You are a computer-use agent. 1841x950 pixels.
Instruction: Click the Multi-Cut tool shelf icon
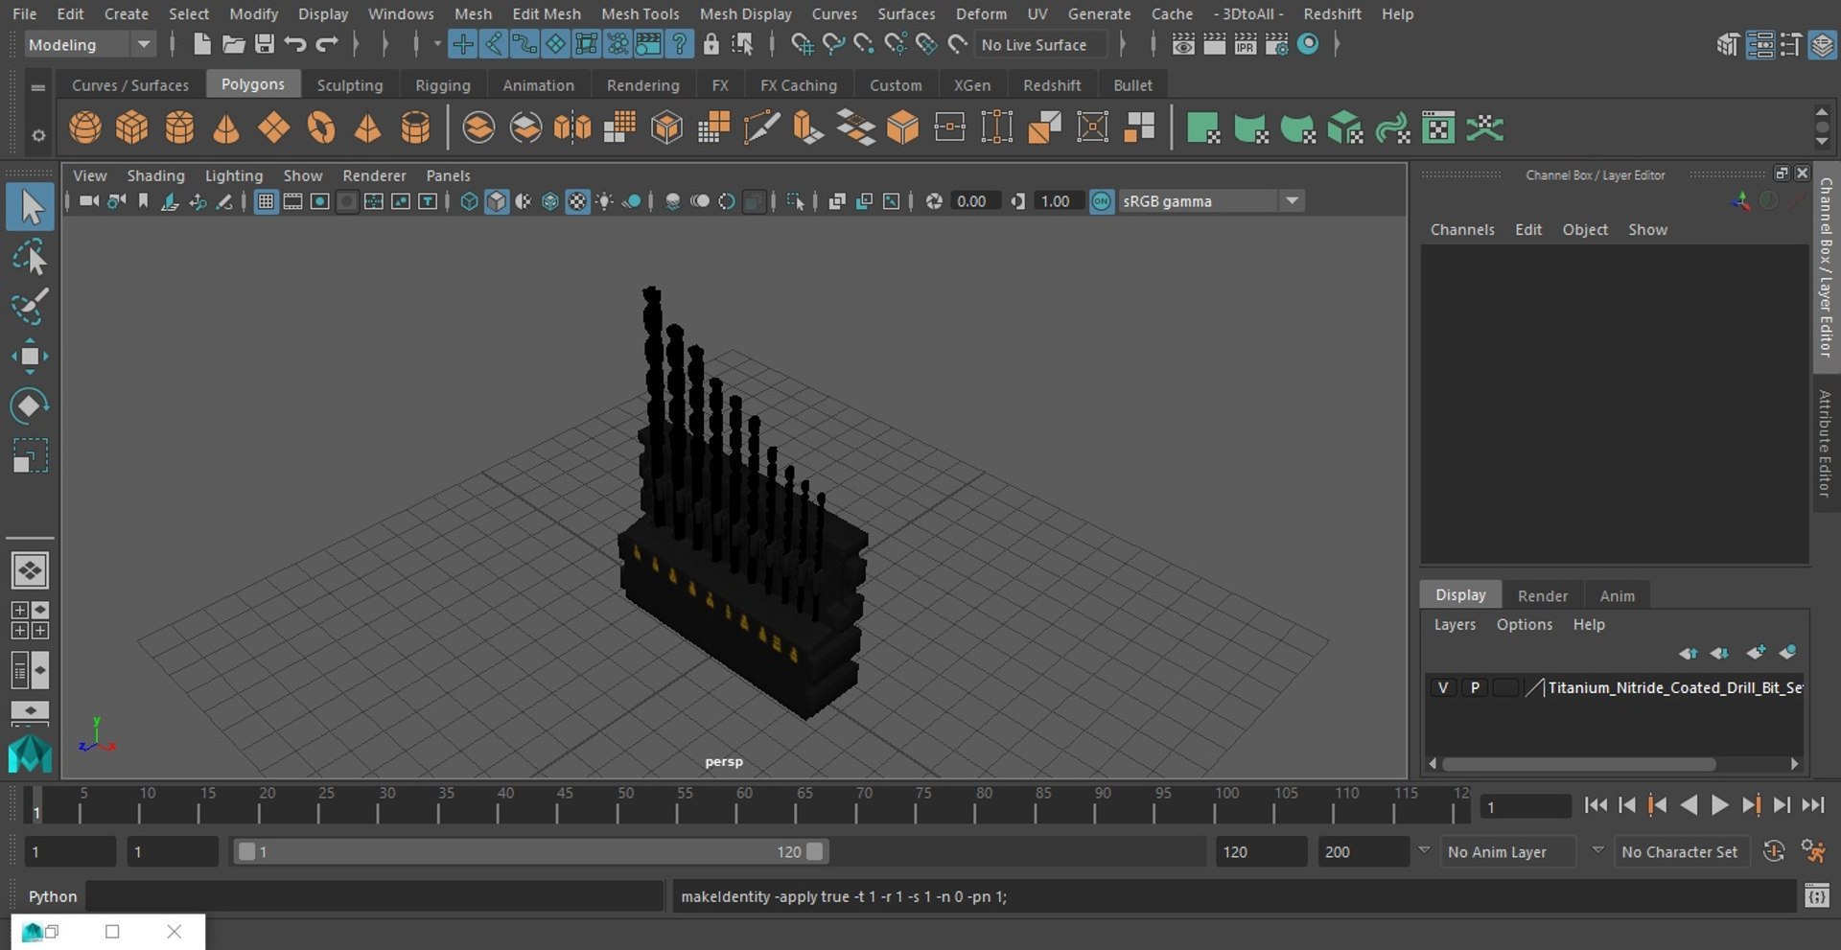click(761, 127)
